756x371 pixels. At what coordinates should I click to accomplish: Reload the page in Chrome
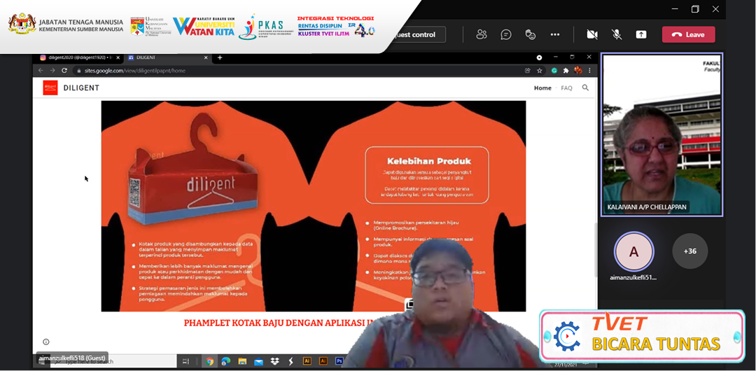pyautogui.click(x=64, y=71)
